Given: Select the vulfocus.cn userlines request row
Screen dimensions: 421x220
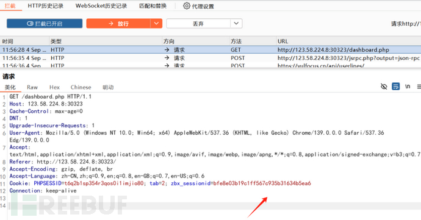Looking at the screenshot, I should [x=210, y=65].
